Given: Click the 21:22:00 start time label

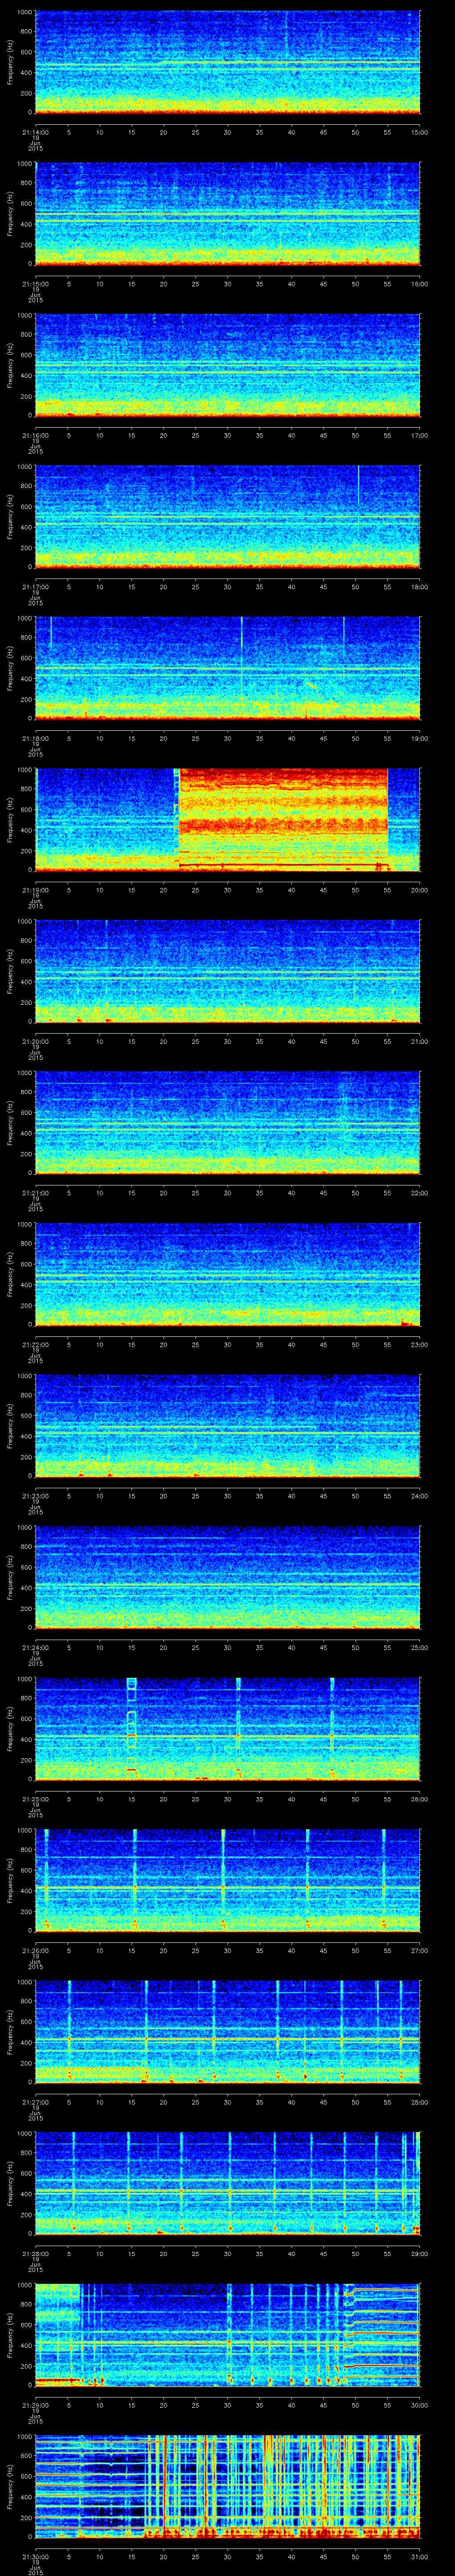Looking at the screenshot, I should 35,1344.
